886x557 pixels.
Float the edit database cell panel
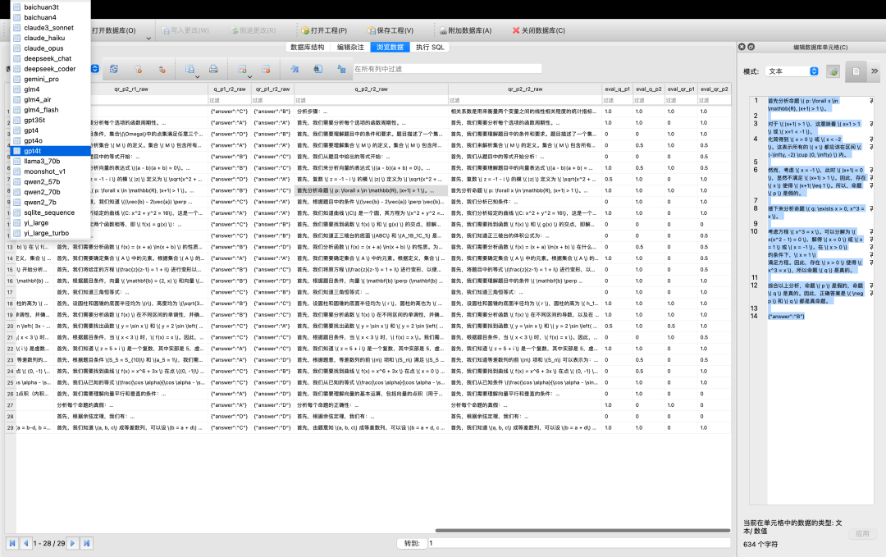click(751, 47)
